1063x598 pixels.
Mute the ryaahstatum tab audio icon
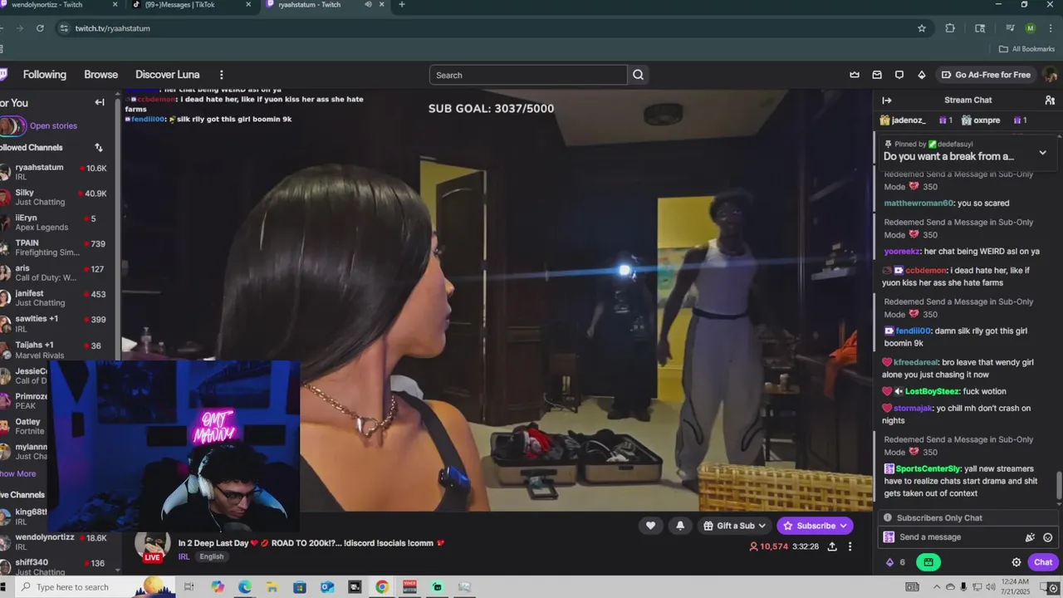[x=368, y=5]
